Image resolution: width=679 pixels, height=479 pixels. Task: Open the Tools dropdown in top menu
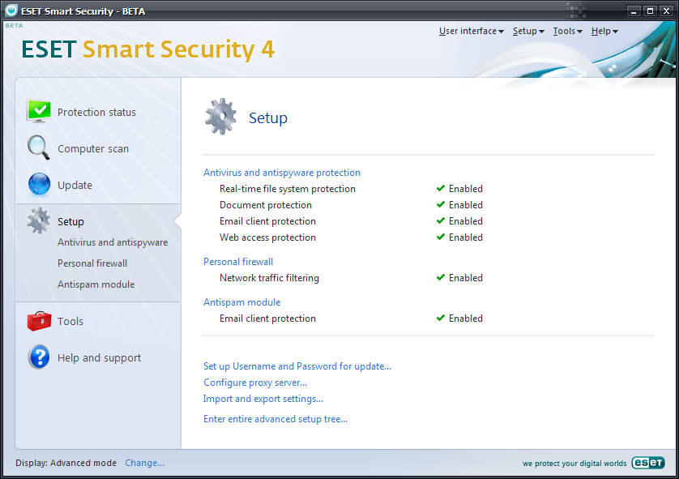point(567,32)
